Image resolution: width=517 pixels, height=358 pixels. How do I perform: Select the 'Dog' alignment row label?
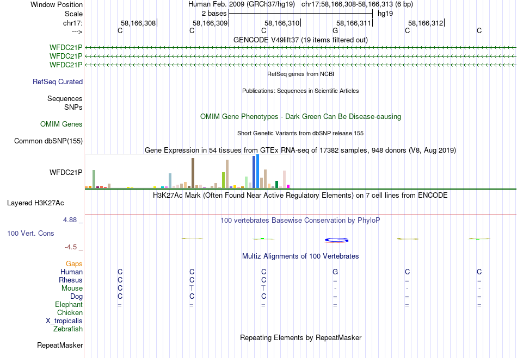tap(76, 297)
